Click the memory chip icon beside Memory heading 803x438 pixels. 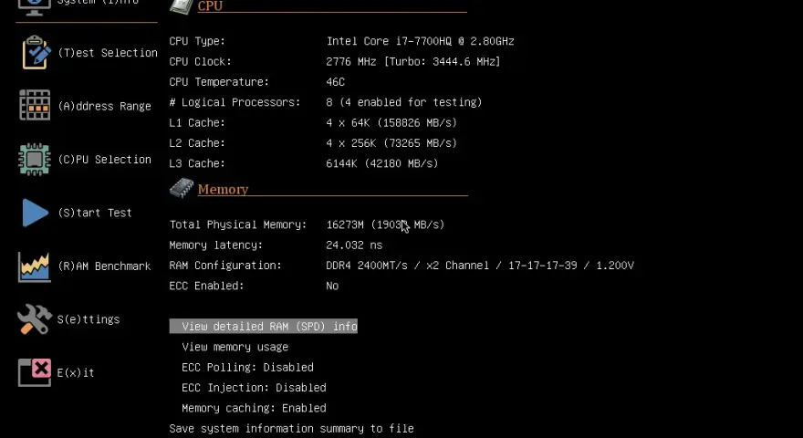pyautogui.click(x=182, y=188)
